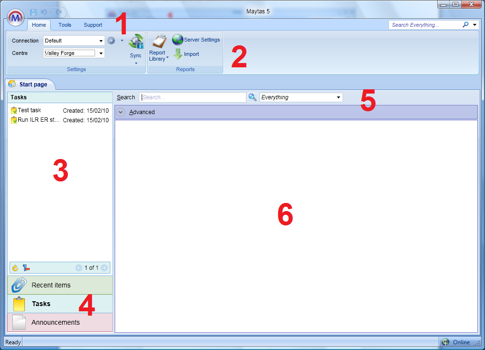Open the Recent items panel
This screenshot has width=485, height=350.
pos(60,285)
